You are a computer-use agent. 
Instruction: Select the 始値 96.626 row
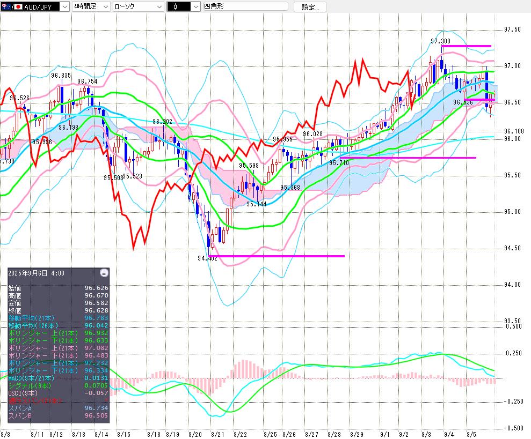[58, 288]
